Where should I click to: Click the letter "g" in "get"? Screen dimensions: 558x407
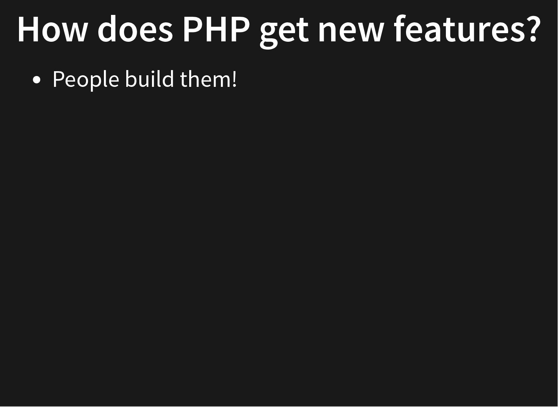tap(269, 34)
